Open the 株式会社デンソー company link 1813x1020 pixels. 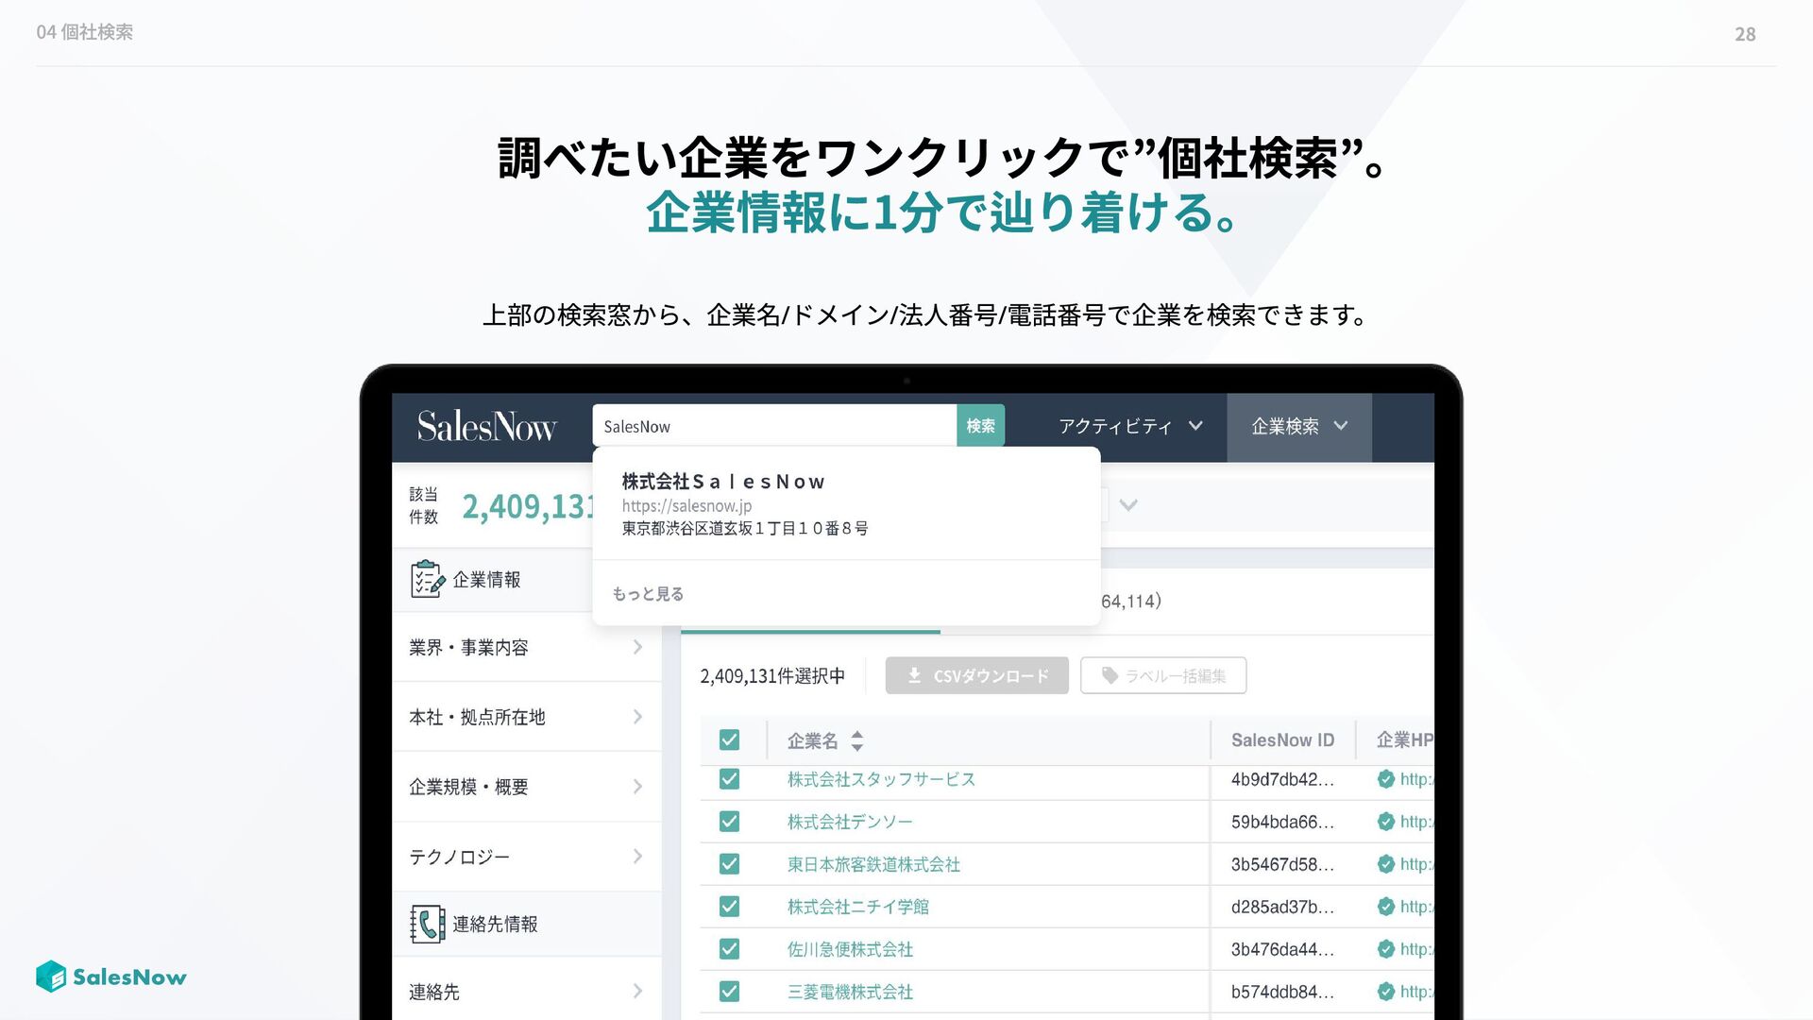pos(850,822)
